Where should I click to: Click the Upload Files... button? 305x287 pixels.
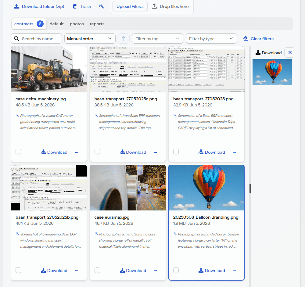pos(130,6)
